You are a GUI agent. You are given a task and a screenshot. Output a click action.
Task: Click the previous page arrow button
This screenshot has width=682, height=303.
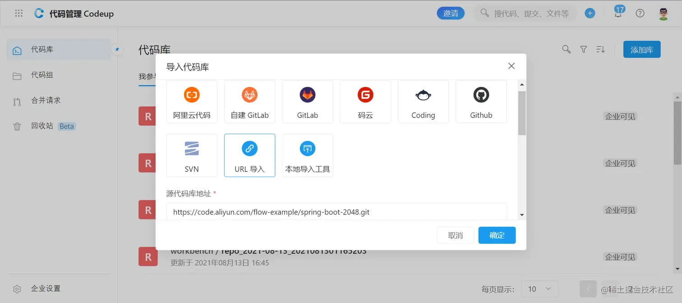click(588, 289)
